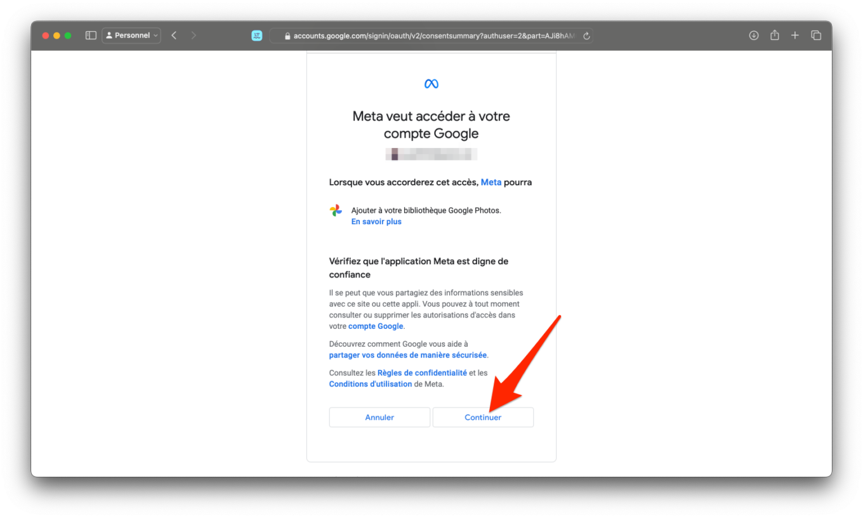Click the forward navigation arrow
This screenshot has width=863, height=518.
[x=194, y=36]
